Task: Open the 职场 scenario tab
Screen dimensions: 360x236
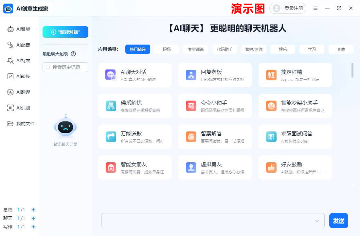Action: pos(167,49)
